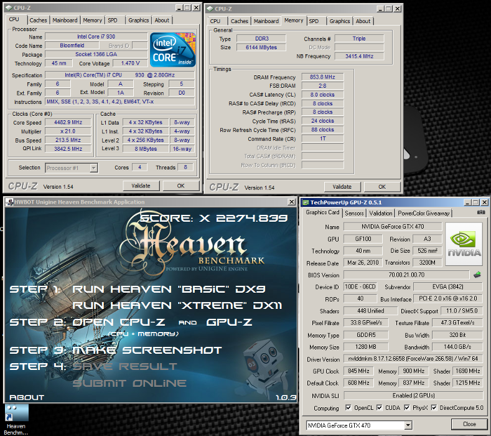The width and height of the screenshot is (491, 436).
Task: Click the DRAM Frequency value 853.8 MHz
Action: (322, 77)
